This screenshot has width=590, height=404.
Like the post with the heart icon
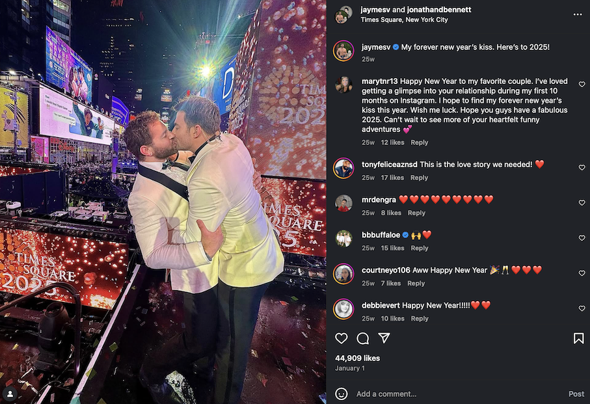pos(342,338)
